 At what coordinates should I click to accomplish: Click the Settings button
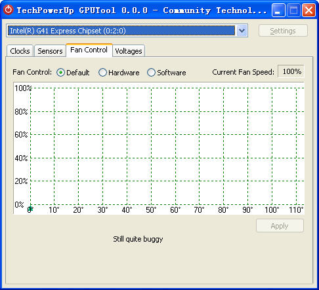tap(283, 31)
